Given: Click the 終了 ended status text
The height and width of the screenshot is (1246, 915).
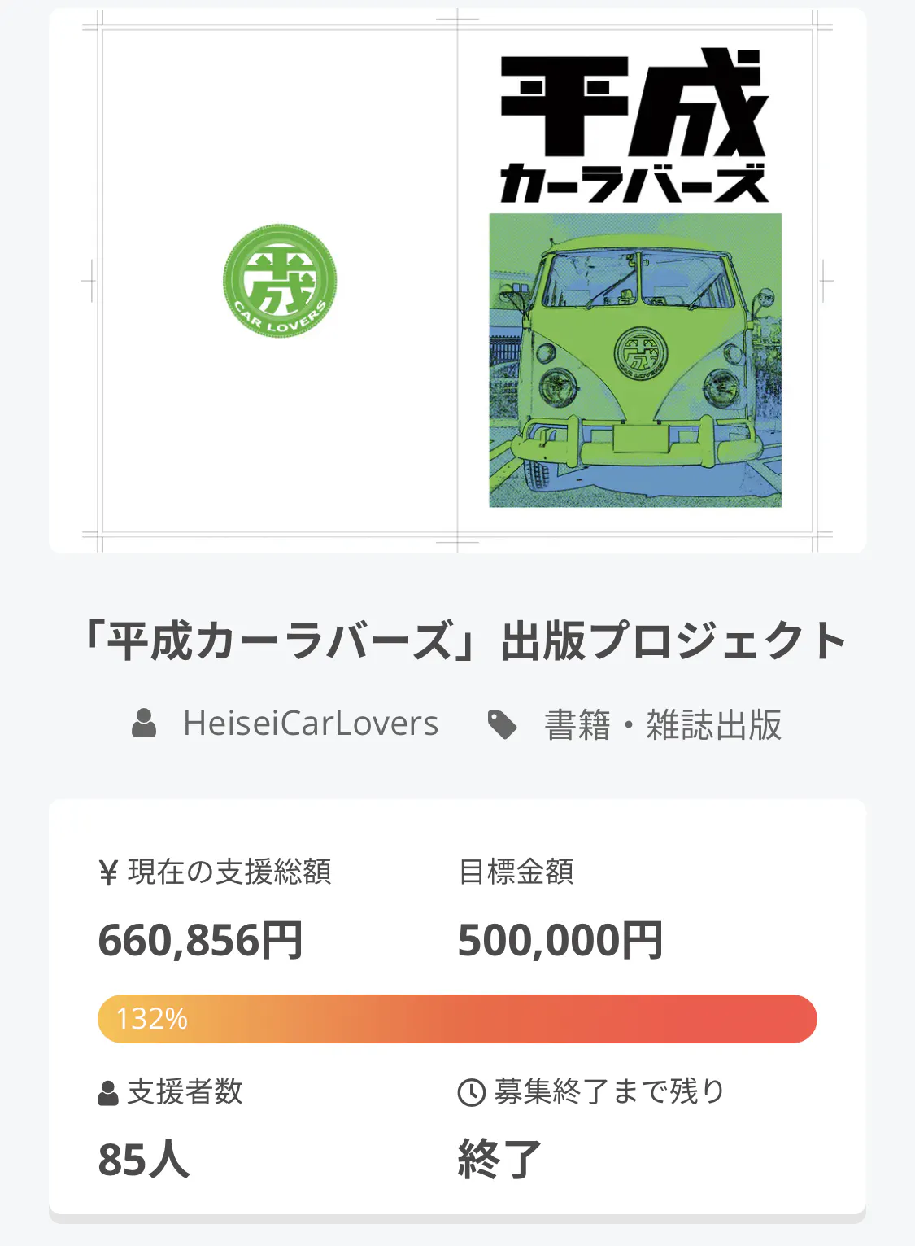Looking at the screenshot, I should click(x=499, y=1160).
